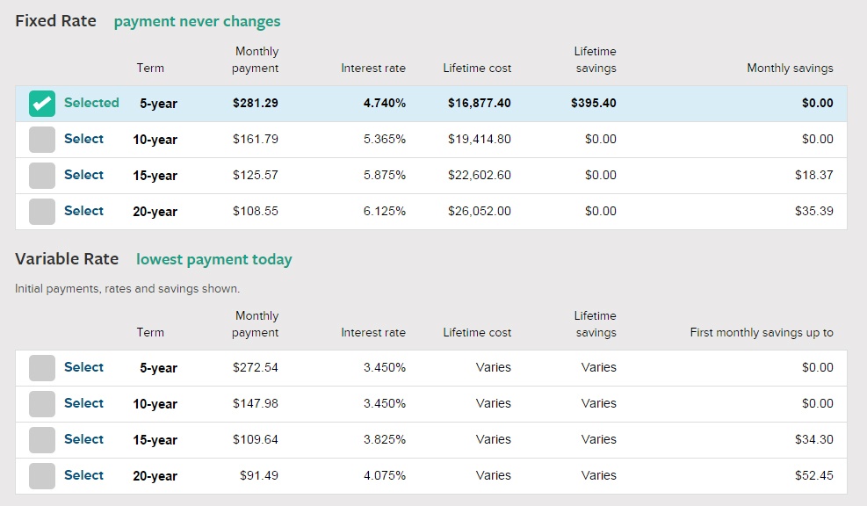Click the $161.79 fixed monthly payment
867x506 pixels.
coord(255,139)
